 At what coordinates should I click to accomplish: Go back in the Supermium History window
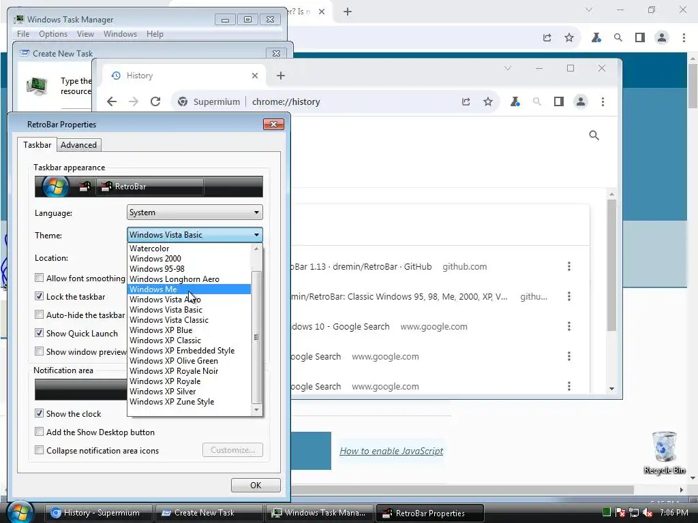tap(112, 102)
